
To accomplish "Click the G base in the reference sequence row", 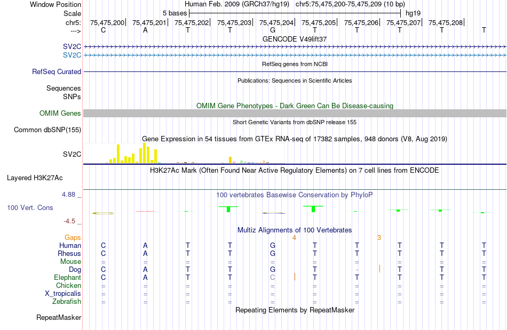I will [273, 30].
